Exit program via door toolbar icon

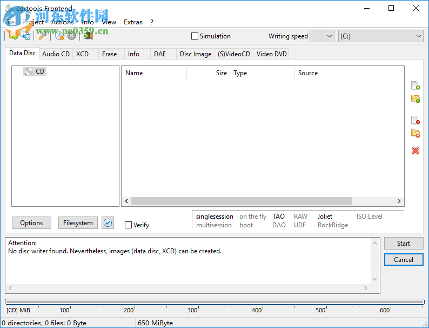tap(89, 36)
